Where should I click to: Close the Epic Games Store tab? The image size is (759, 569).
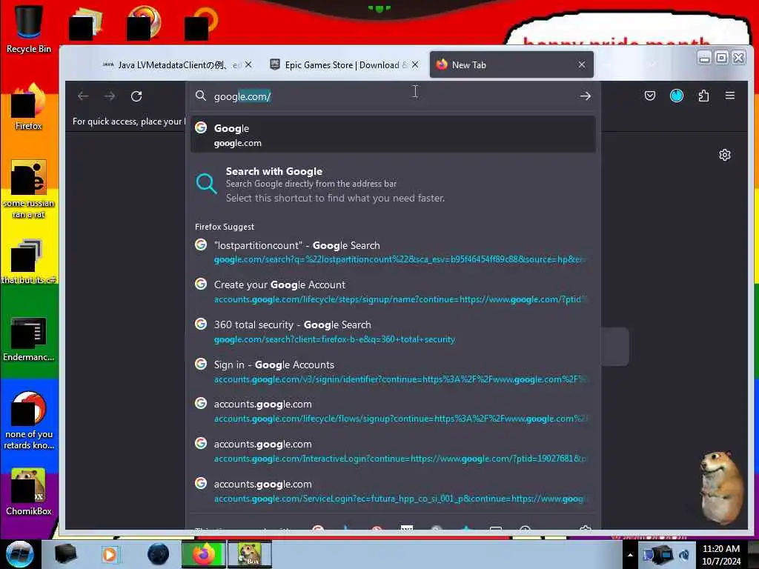[x=415, y=65]
